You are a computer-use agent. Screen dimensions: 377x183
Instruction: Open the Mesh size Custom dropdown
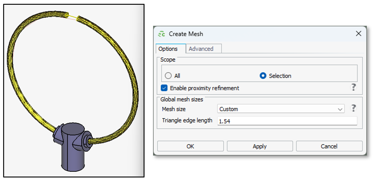[x=280, y=109]
